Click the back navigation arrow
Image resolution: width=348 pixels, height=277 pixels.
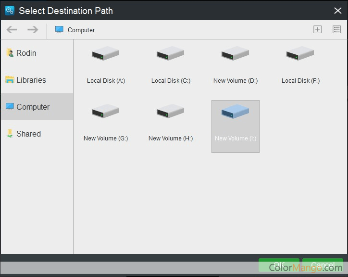pyautogui.click(x=12, y=30)
